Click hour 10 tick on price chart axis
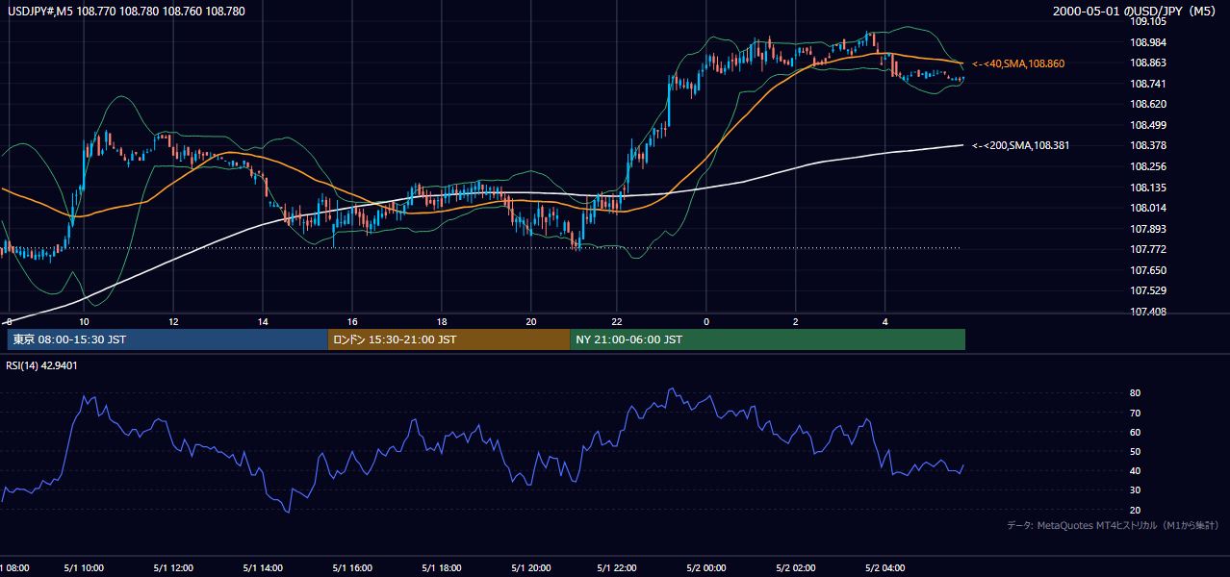Screen dimensions: 1230x577 (x=84, y=321)
